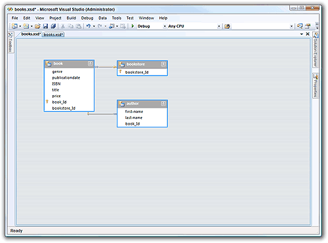The height and width of the screenshot is (243, 328).
Task: Open the Any CPU platform dropdown
Action: (218, 26)
